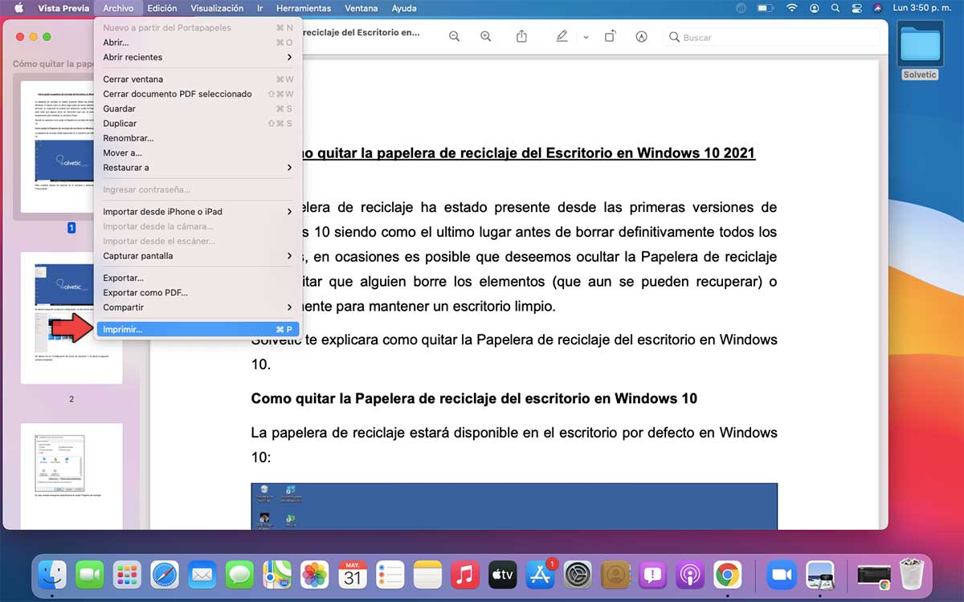This screenshot has height=602, width=964.
Task: Open the App Store icon with notification badge
Action: click(x=539, y=575)
